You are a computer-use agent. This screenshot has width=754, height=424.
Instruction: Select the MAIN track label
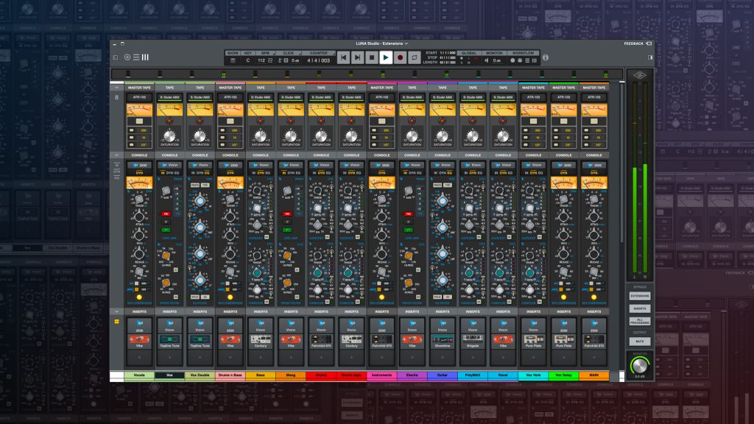(x=594, y=375)
